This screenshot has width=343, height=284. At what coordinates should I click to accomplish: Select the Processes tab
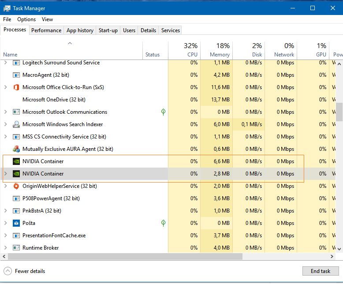[x=15, y=30]
